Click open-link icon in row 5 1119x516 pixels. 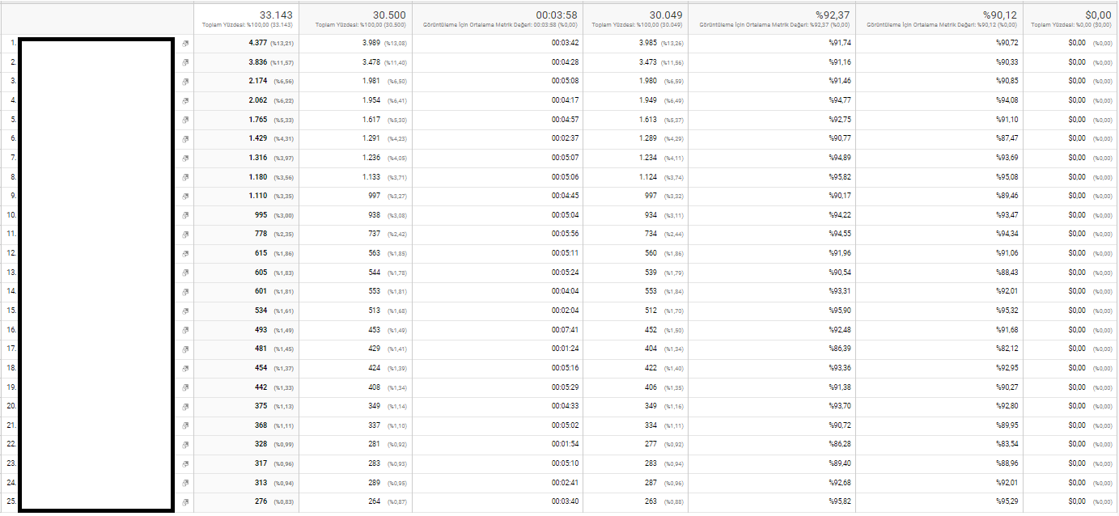[x=185, y=120]
